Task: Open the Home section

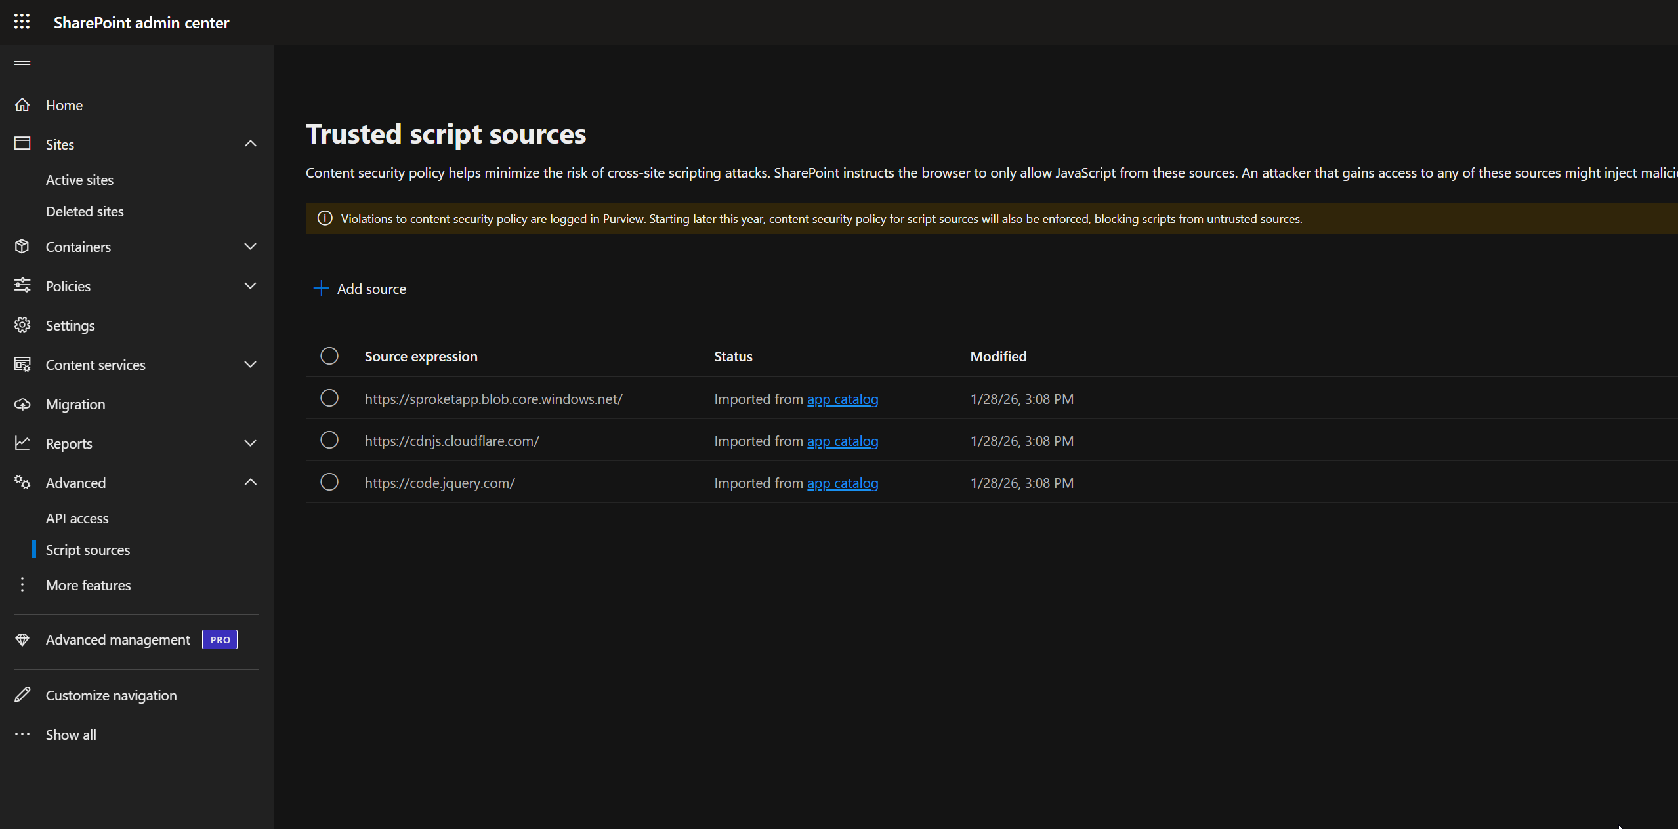Action: (64, 105)
